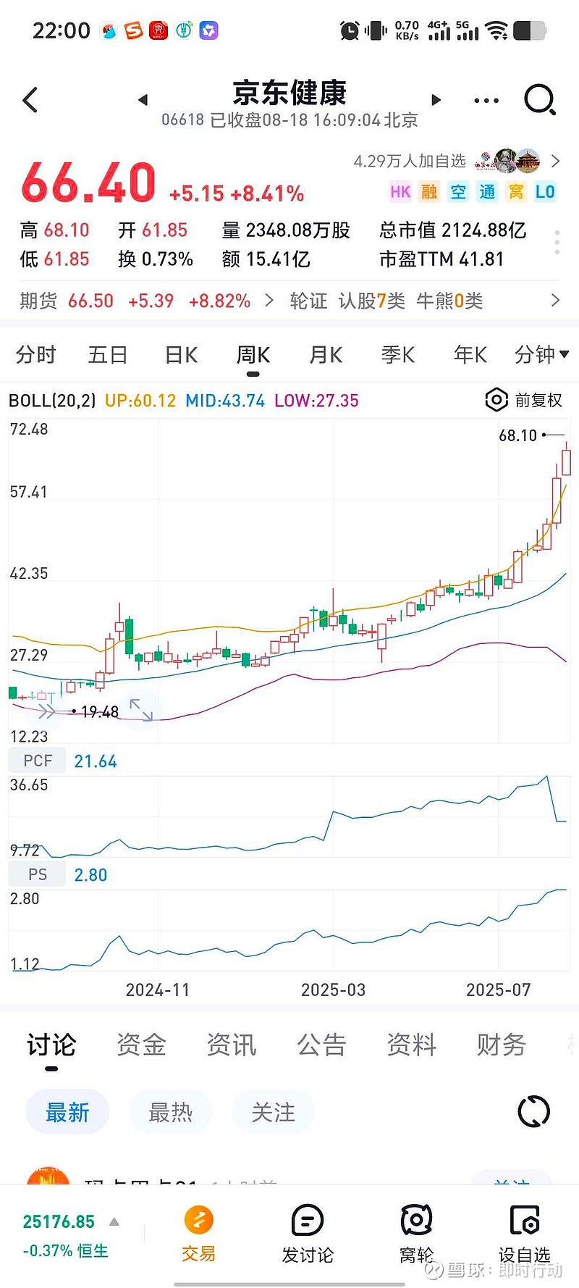Tap the Wi-Fi icon in status bar
Screen dimensions: 579x1288
tap(496, 30)
